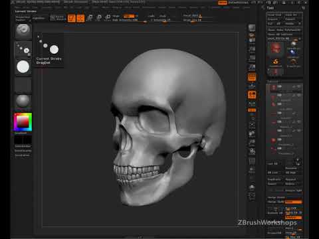The width and height of the screenshot is (319, 239).
Task: Open the current material picker sphere
Action: click(x=23, y=102)
